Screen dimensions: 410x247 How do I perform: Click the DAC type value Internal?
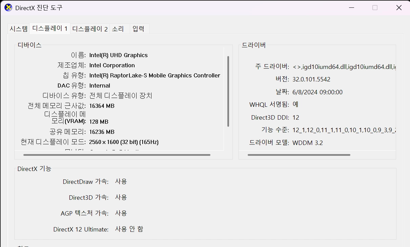point(100,85)
